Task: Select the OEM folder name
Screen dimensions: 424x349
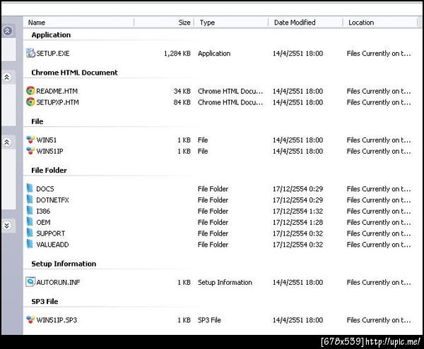Action: pos(43,222)
